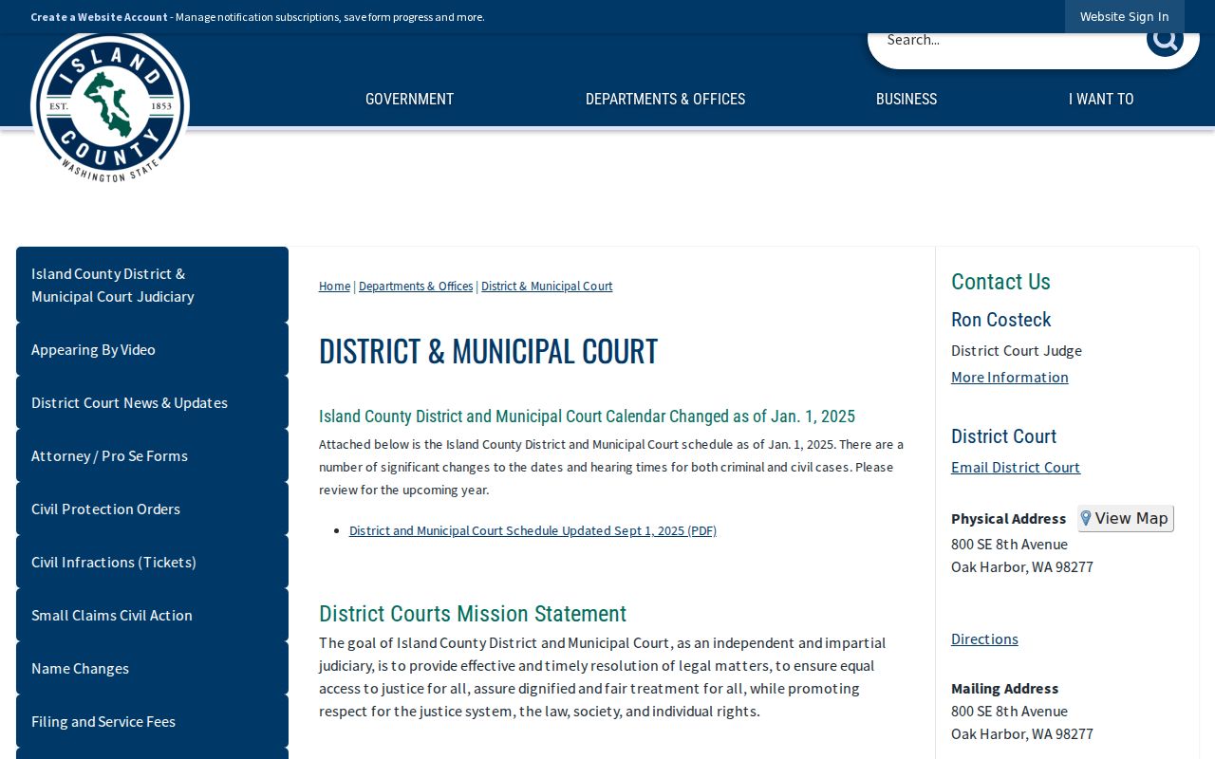Open the Court Schedule Updated Sept 1 PDF

click(533, 530)
